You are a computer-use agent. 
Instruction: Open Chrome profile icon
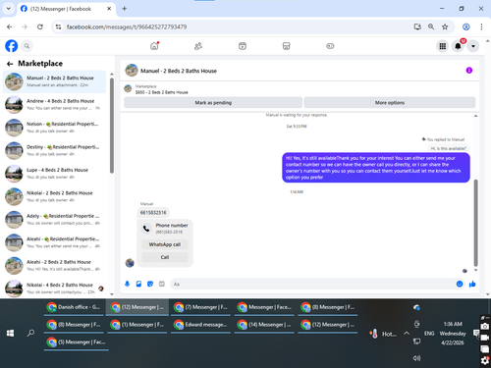(x=466, y=26)
